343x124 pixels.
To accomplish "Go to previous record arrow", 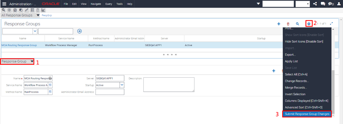I will [168, 55].
